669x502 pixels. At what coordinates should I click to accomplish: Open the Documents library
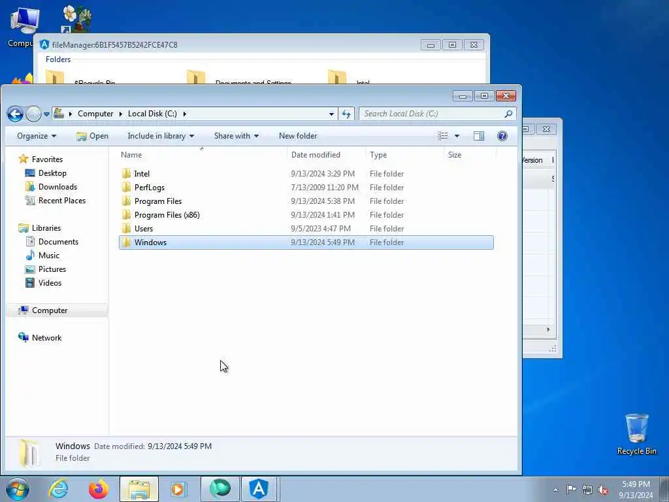pyautogui.click(x=58, y=242)
